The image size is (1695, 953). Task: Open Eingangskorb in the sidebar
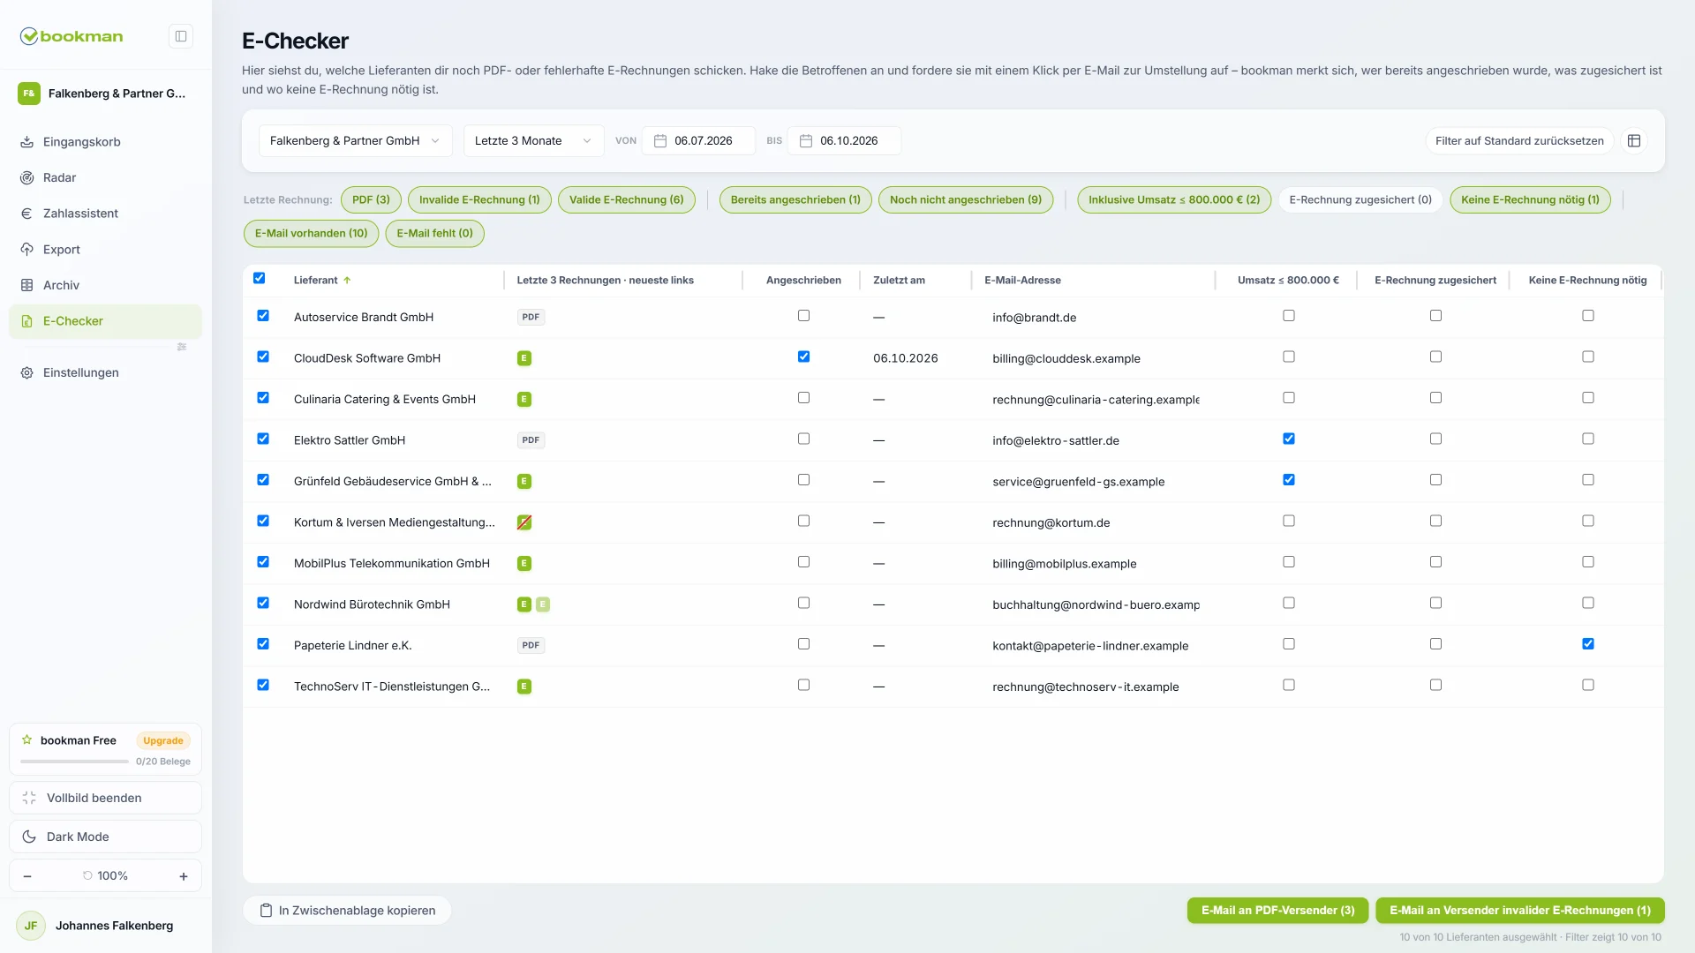click(x=105, y=142)
